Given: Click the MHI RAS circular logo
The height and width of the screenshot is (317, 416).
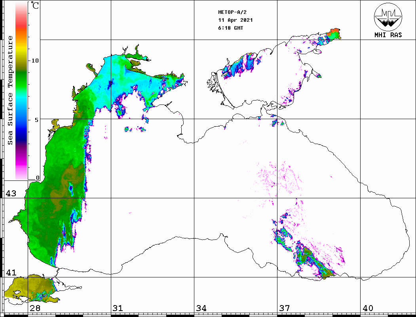Looking at the screenshot, I should point(388,16).
